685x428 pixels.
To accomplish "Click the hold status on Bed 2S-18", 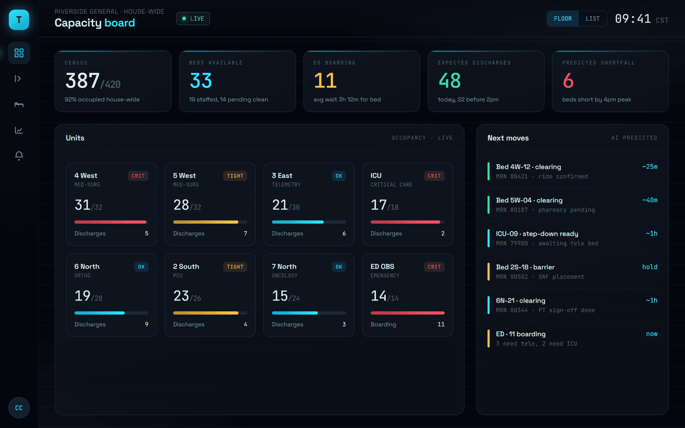I will (x=650, y=267).
